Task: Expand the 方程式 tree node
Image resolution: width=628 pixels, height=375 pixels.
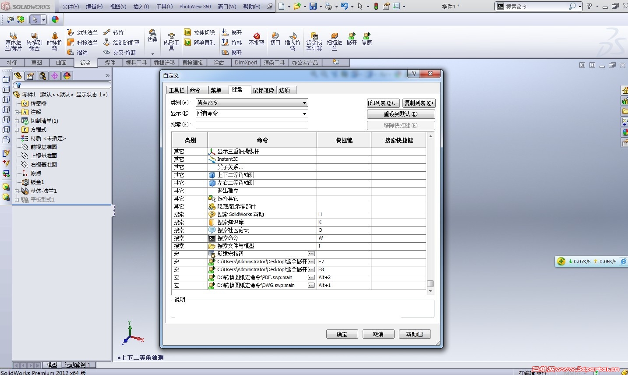Action: [x=17, y=130]
